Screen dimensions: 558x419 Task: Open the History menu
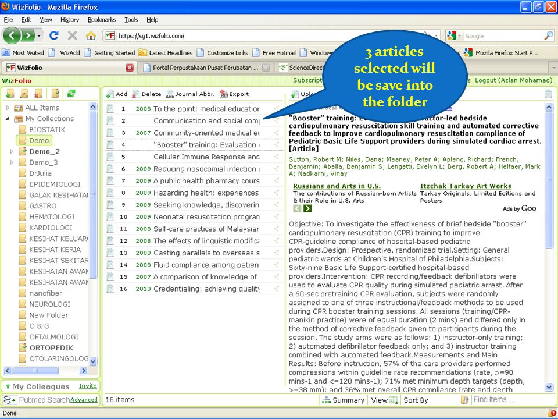pos(69,20)
